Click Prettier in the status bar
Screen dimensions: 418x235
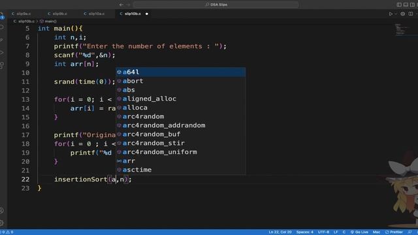394,232
